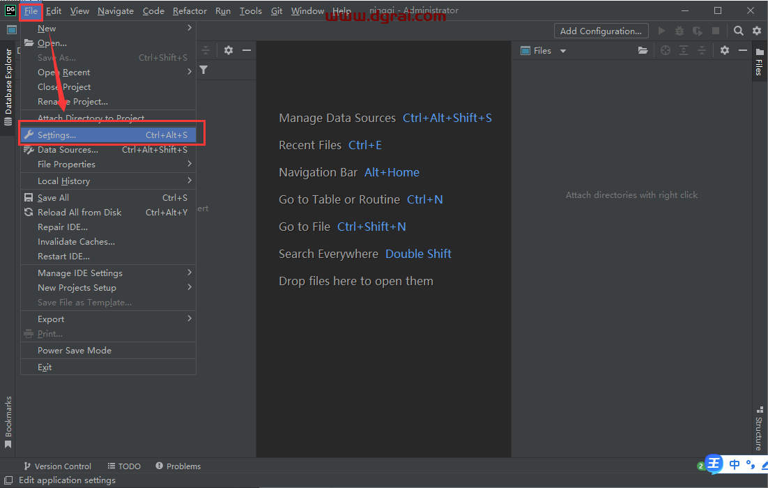Choose Open... menu entry
The image size is (768, 488).
tap(108, 43)
